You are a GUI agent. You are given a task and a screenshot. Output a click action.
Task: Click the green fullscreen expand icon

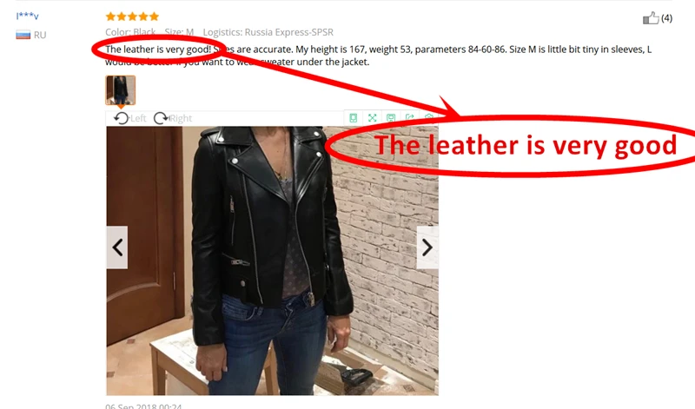click(x=373, y=118)
